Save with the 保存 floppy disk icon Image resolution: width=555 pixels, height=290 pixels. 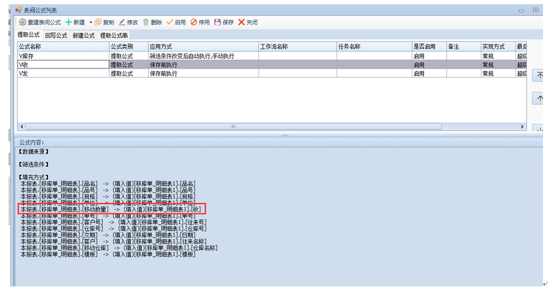(x=218, y=22)
